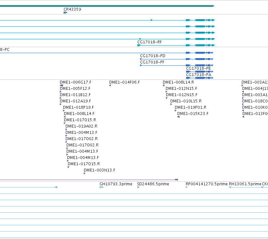Click the GH10793.3prime EST label
This screenshot has height=239, width=268.
click(116, 184)
